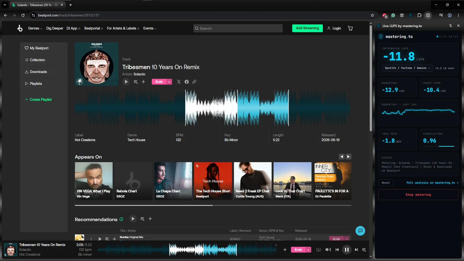
Task: Open the Beatportal link
Action: coord(93,28)
